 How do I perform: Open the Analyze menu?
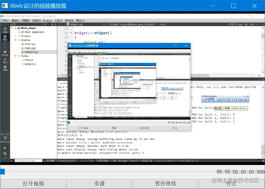[x=47, y=20]
